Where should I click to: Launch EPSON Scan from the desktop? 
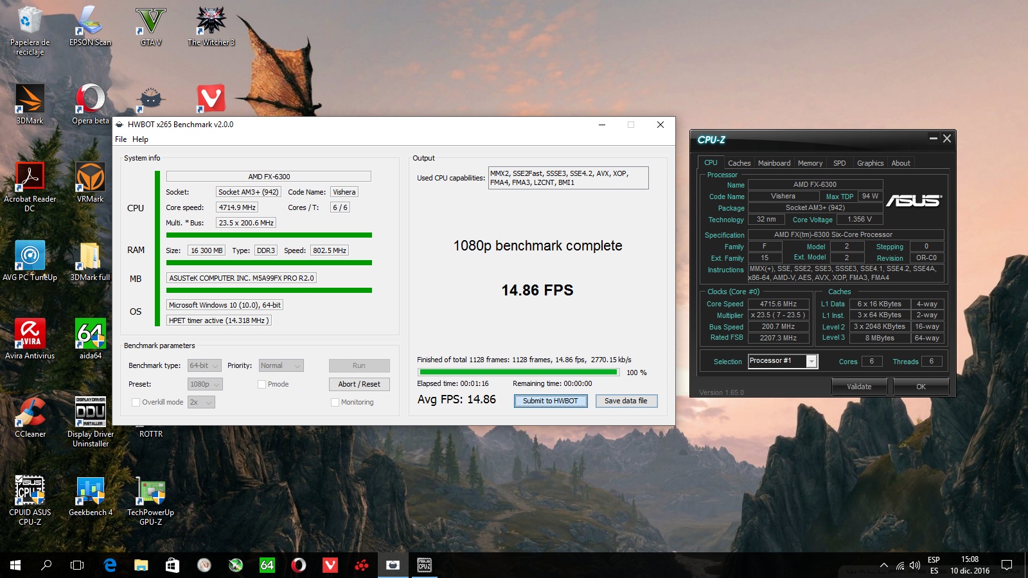point(90,26)
